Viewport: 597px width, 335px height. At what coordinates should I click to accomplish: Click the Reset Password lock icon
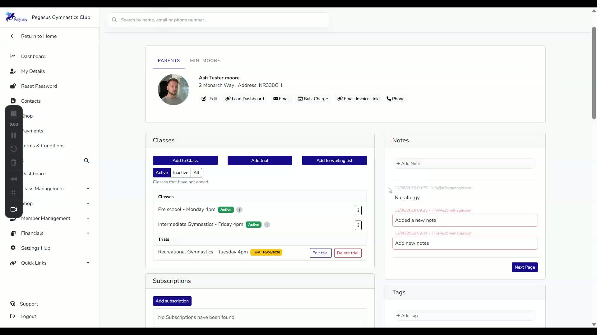pos(13,86)
